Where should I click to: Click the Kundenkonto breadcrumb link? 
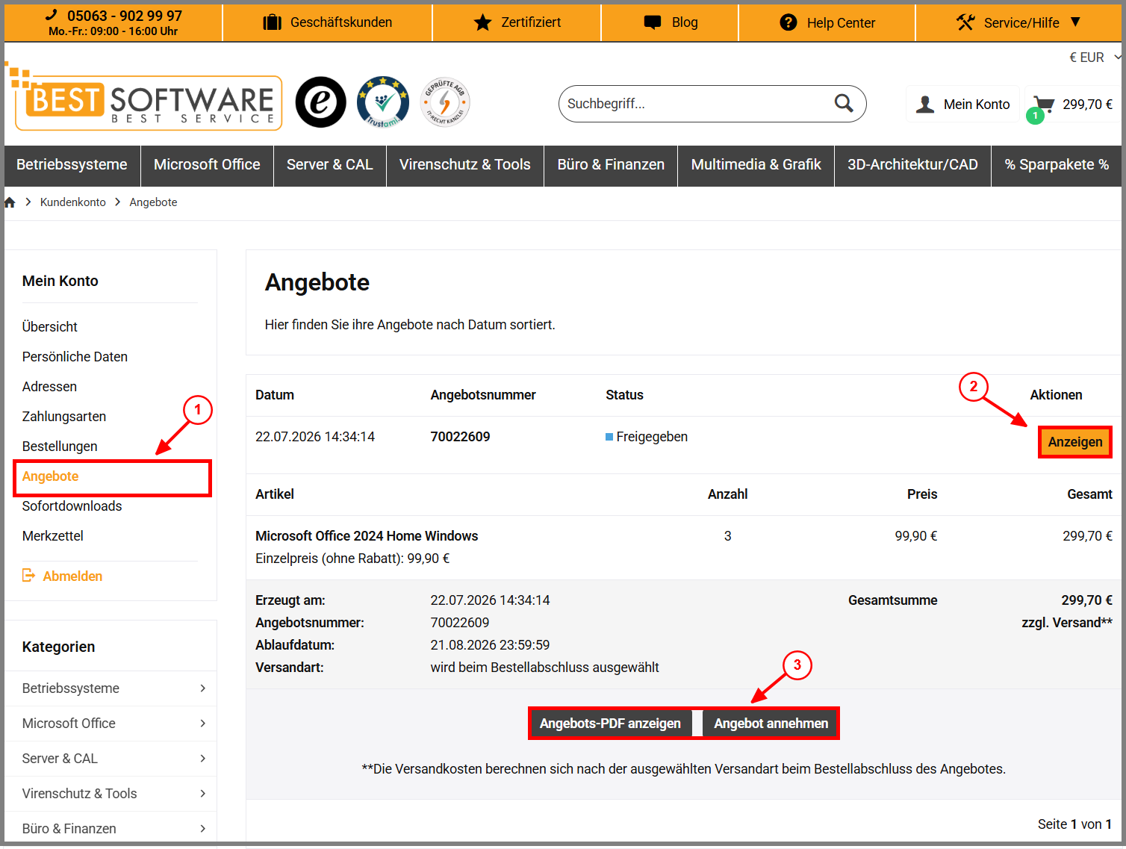(x=73, y=202)
